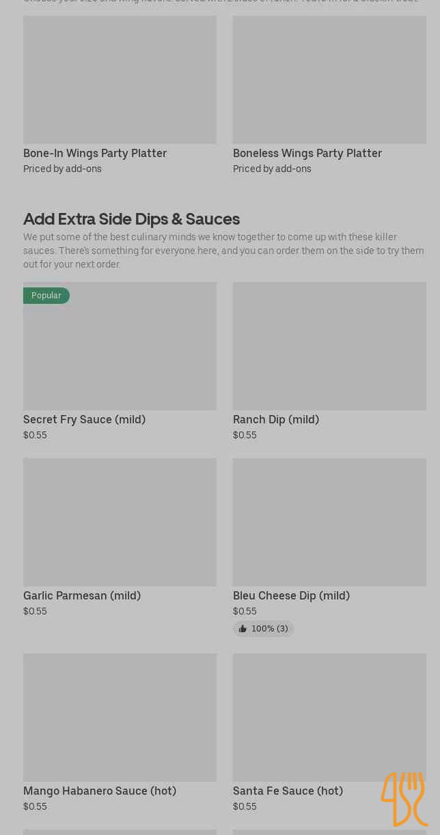Select the Mango Habanero Sauce item photo
Screen dimensions: 440x835
click(x=120, y=718)
